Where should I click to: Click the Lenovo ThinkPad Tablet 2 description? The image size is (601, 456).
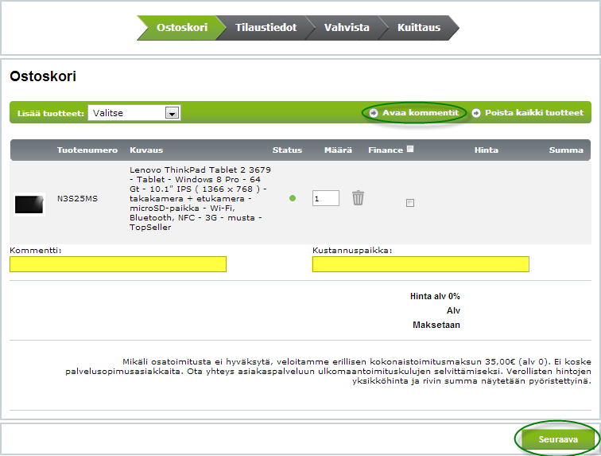tap(200, 198)
